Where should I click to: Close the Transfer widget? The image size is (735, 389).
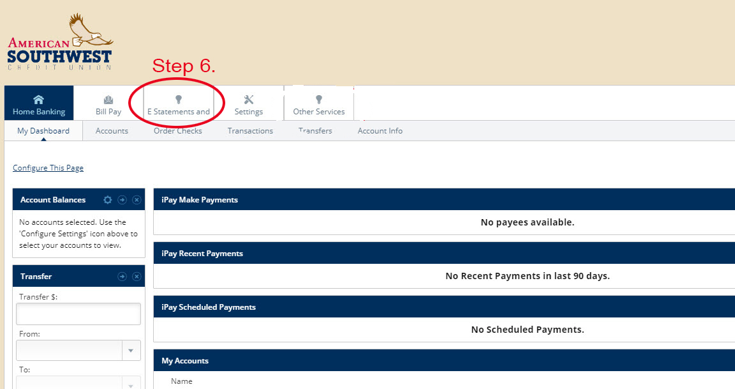coord(137,277)
